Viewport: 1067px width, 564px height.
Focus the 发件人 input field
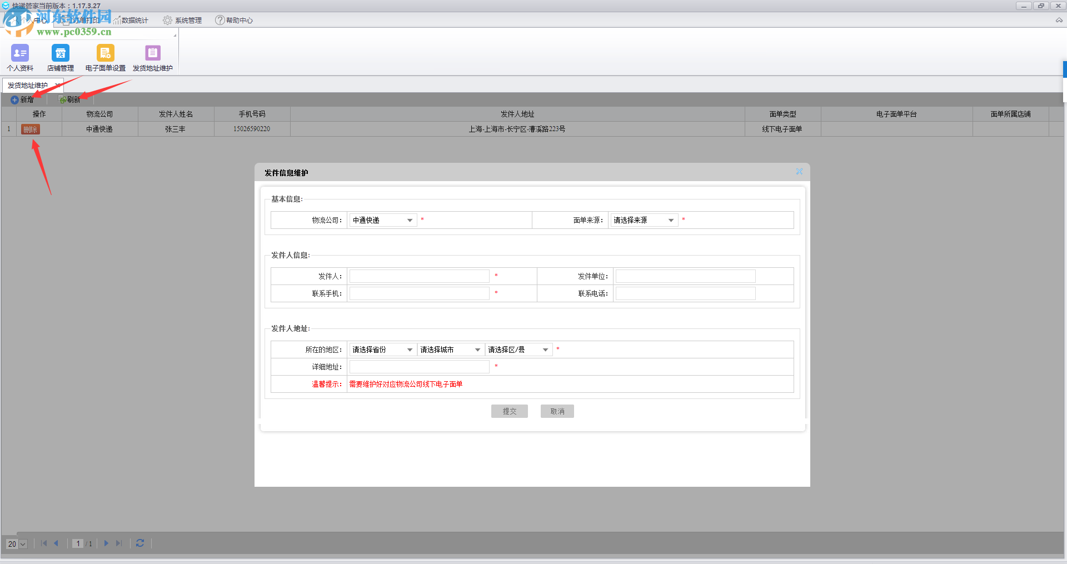coord(420,276)
